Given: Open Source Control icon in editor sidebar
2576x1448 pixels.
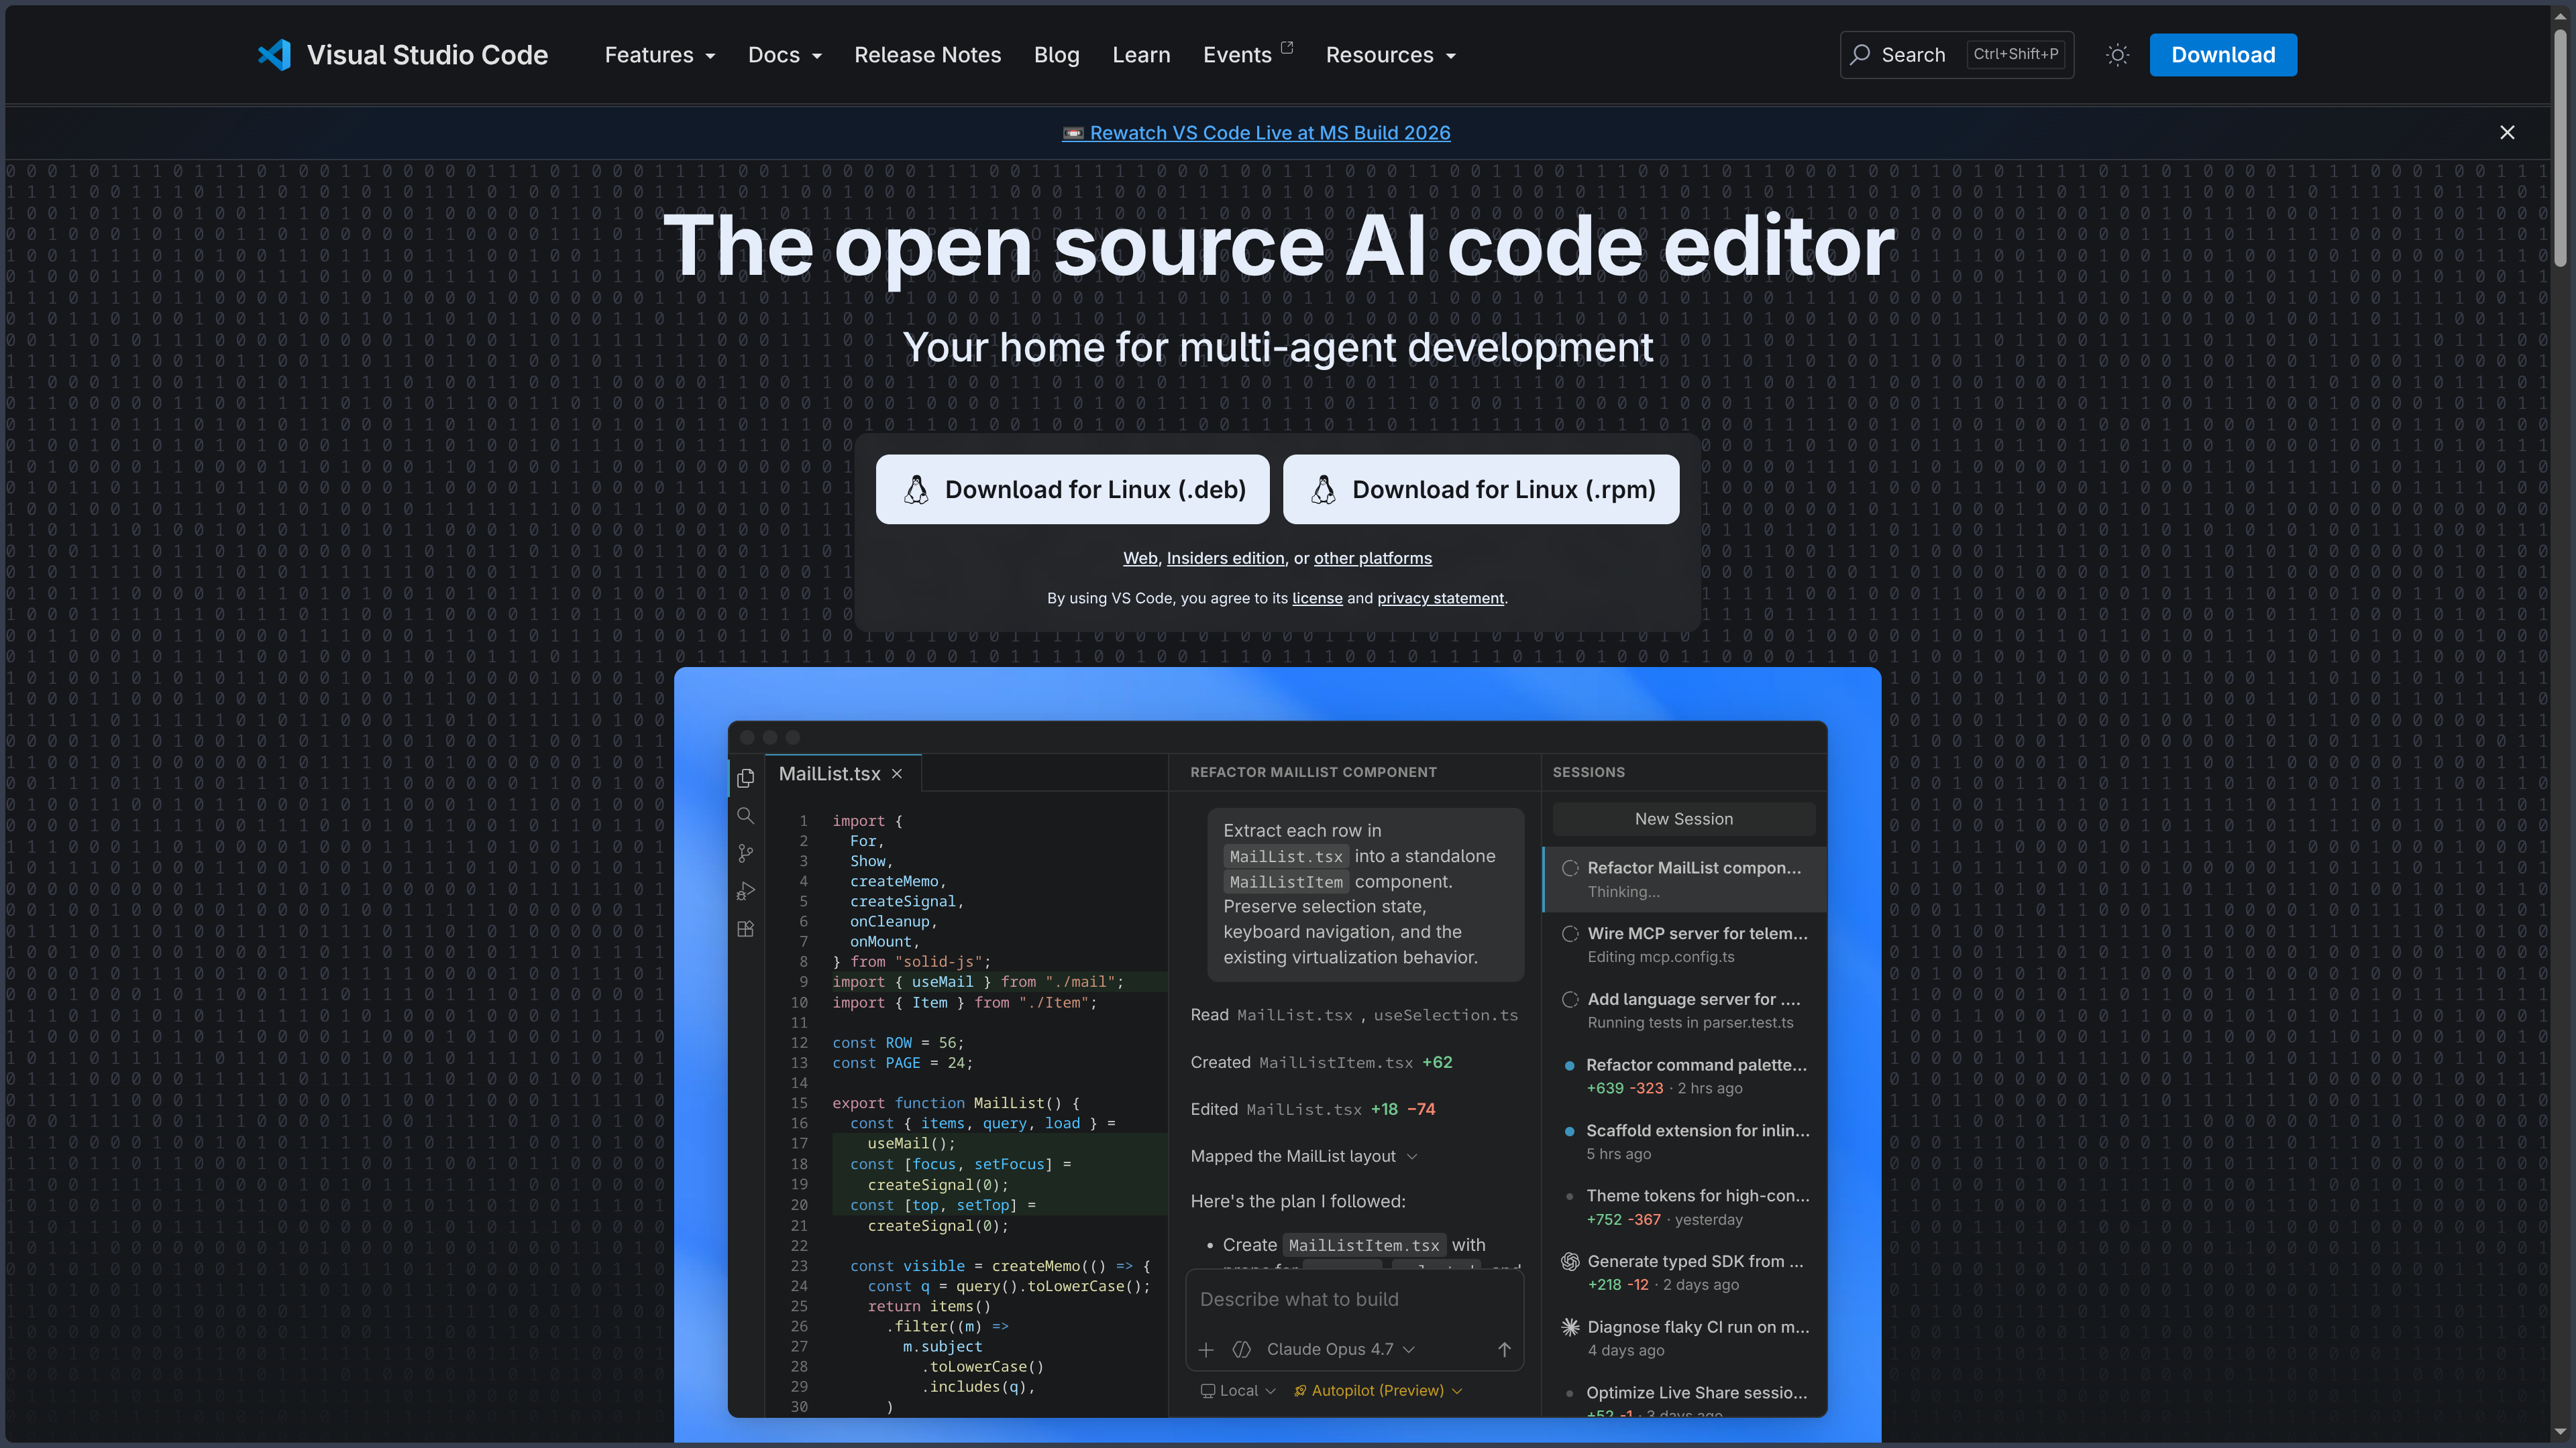Looking at the screenshot, I should 745,853.
